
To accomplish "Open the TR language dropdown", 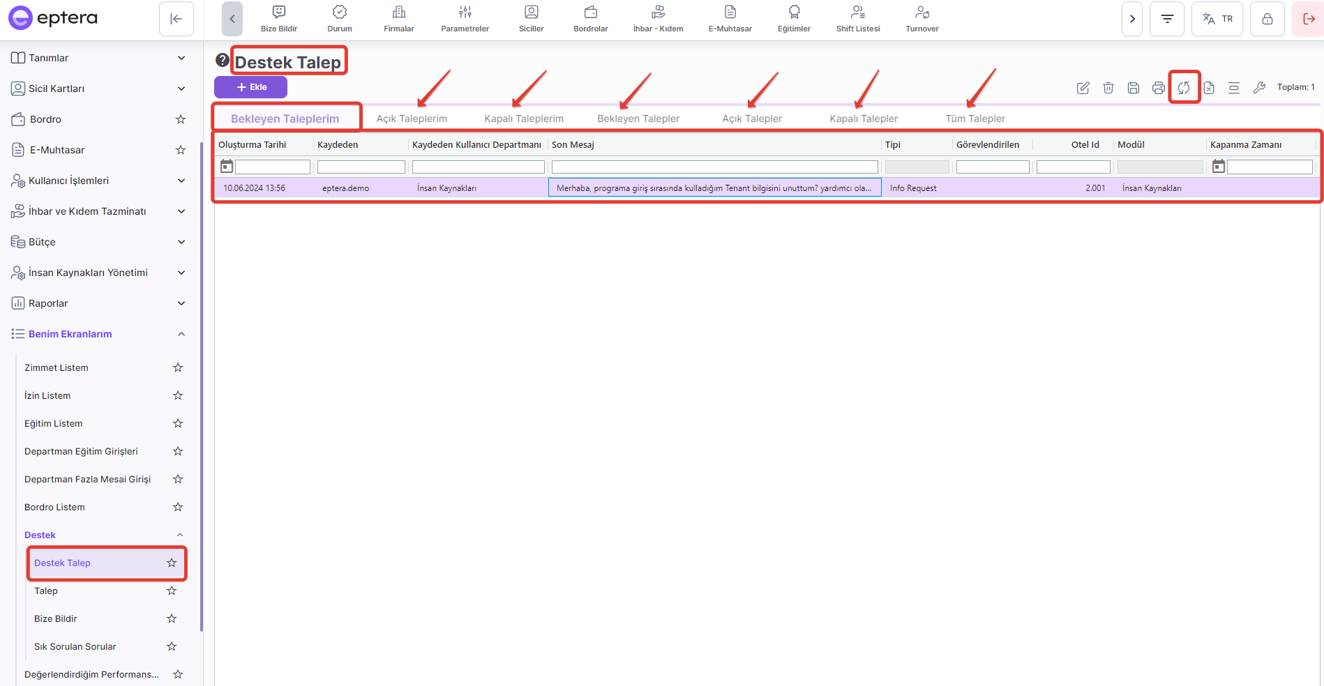I will point(1217,19).
